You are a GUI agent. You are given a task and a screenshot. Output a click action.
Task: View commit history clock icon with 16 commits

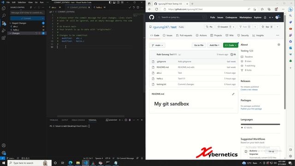233,54
